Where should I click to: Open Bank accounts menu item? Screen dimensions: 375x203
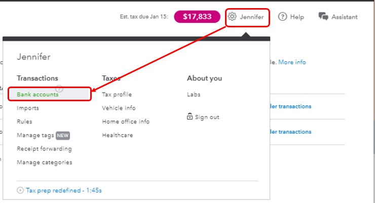(37, 94)
